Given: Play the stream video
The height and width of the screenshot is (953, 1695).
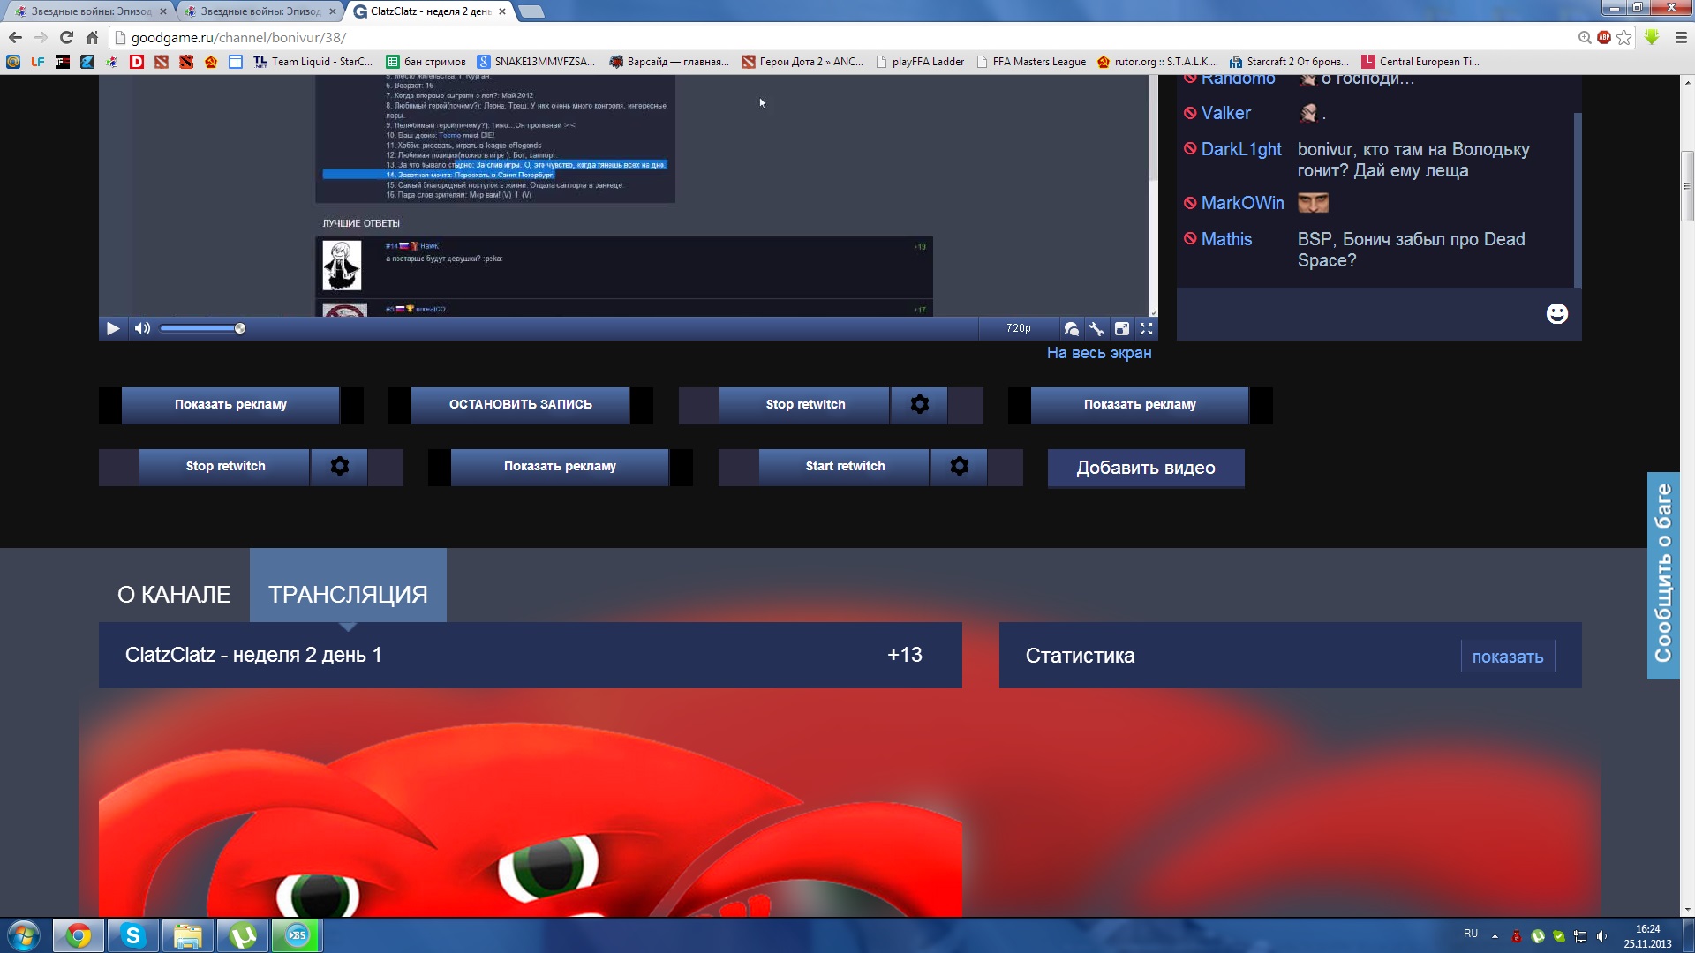Looking at the screenshot, I should click(113, 328).
